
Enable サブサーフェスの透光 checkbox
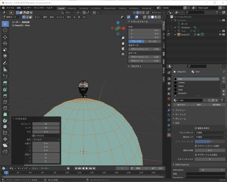tap(196, 155)
